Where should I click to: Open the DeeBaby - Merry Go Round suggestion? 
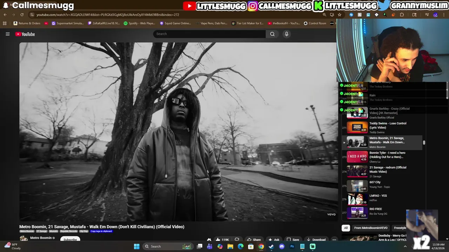[x=374, y=238]
